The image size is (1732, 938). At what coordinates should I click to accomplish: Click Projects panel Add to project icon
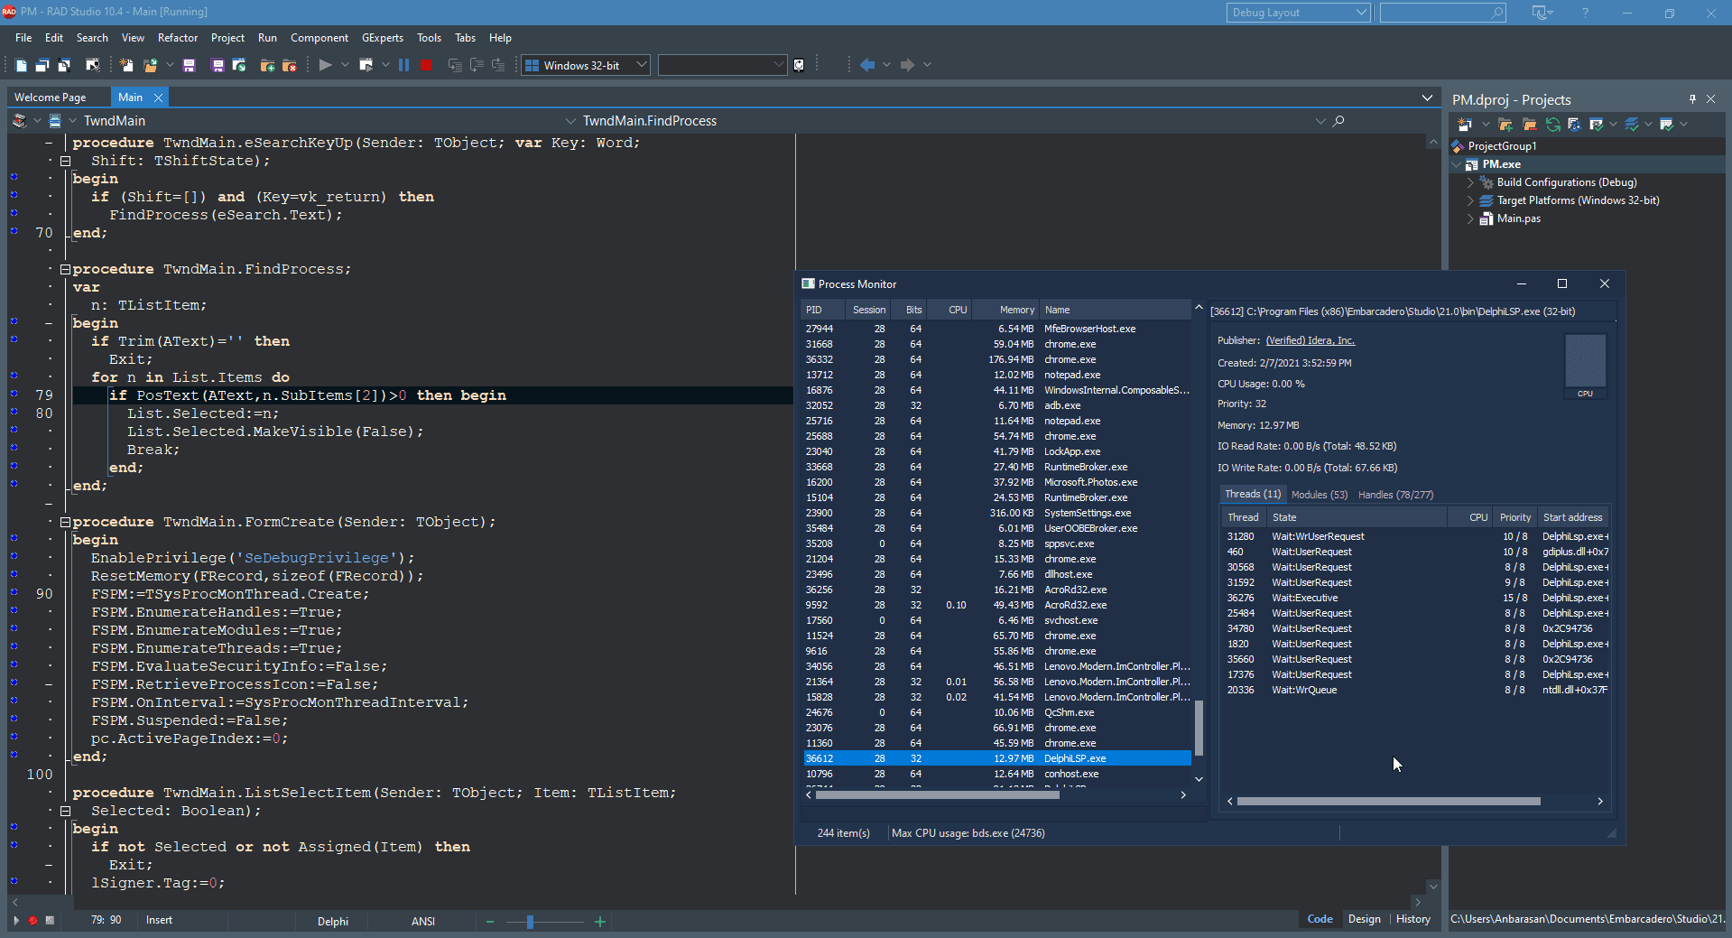pos(1505,125)
